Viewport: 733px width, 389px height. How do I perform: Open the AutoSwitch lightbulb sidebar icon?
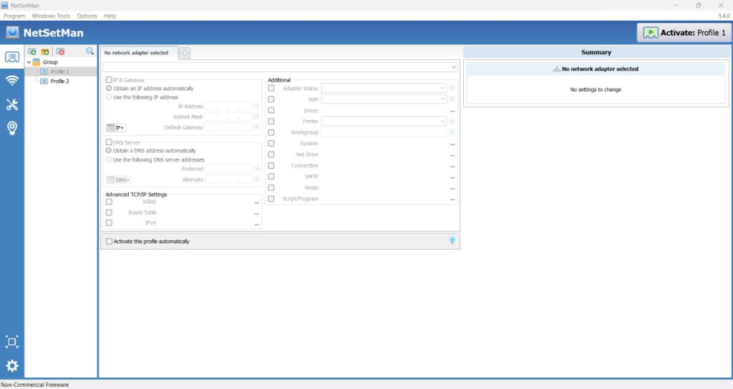click(12, 128)
